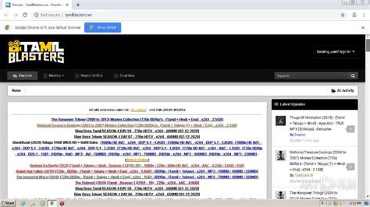This screenshot has height=207, width=370.
Task: Click the Set as default button
Action: point(103,27)
